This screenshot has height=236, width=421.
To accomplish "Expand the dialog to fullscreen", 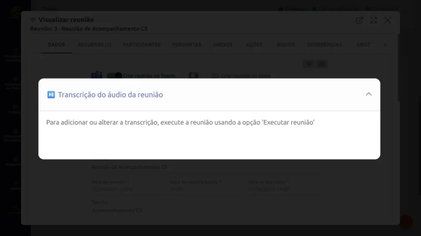I will pos(373,20).
